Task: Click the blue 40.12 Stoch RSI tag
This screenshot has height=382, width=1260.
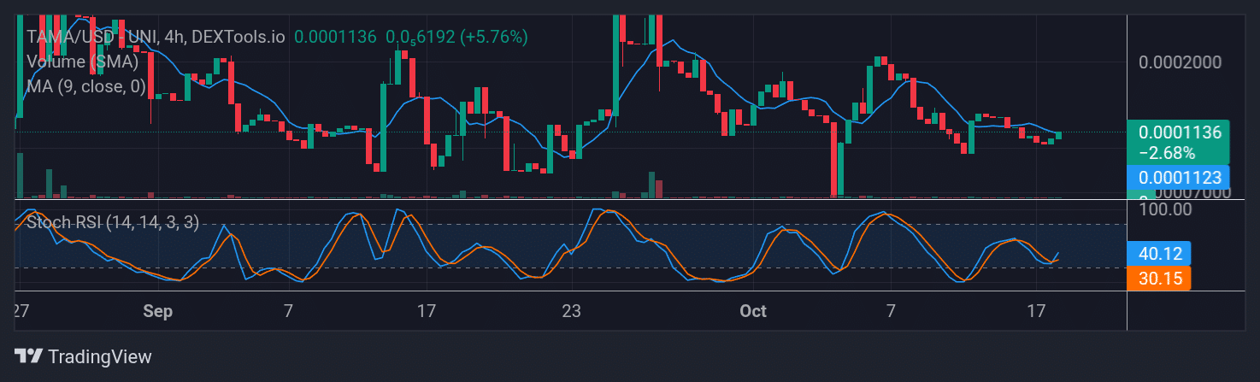Action: click(1158, 254)
